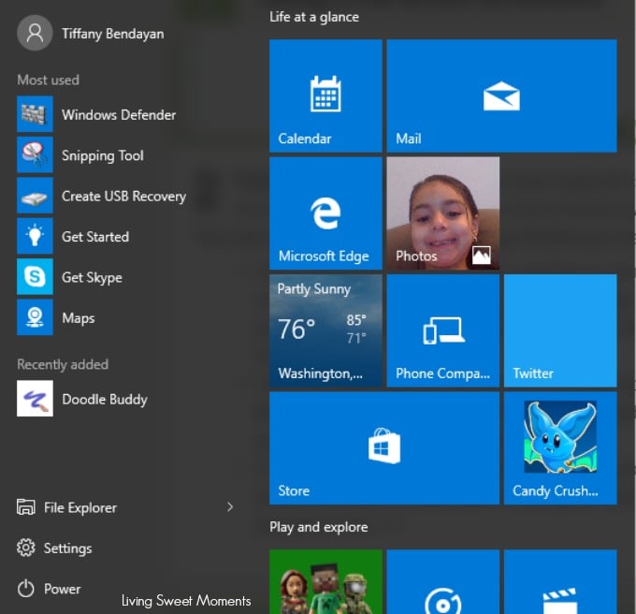Select the Create USB Recovery label

click(123, 197)
